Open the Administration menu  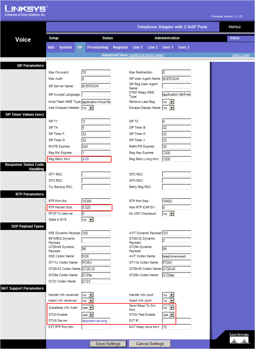[x=167, y=38]
